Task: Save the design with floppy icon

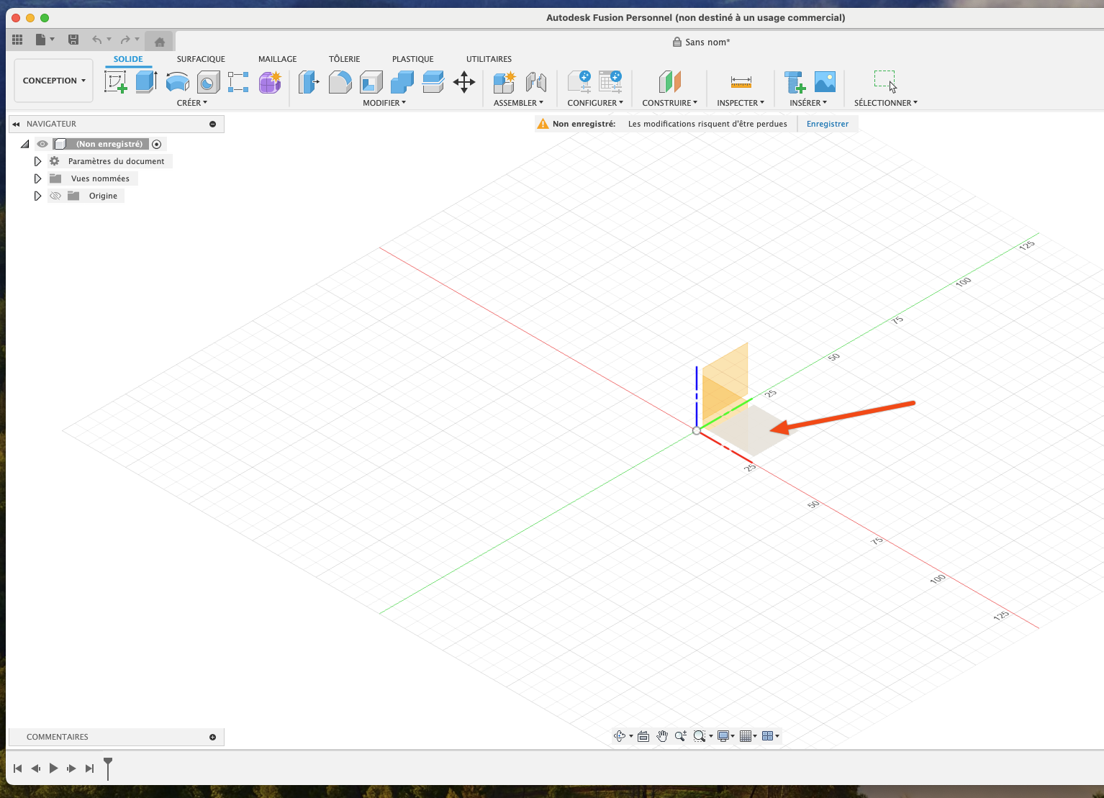Action: [73, 40]
